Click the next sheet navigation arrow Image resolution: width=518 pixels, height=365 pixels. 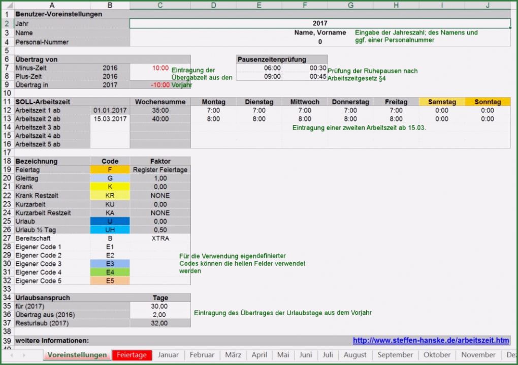[24, 355]
